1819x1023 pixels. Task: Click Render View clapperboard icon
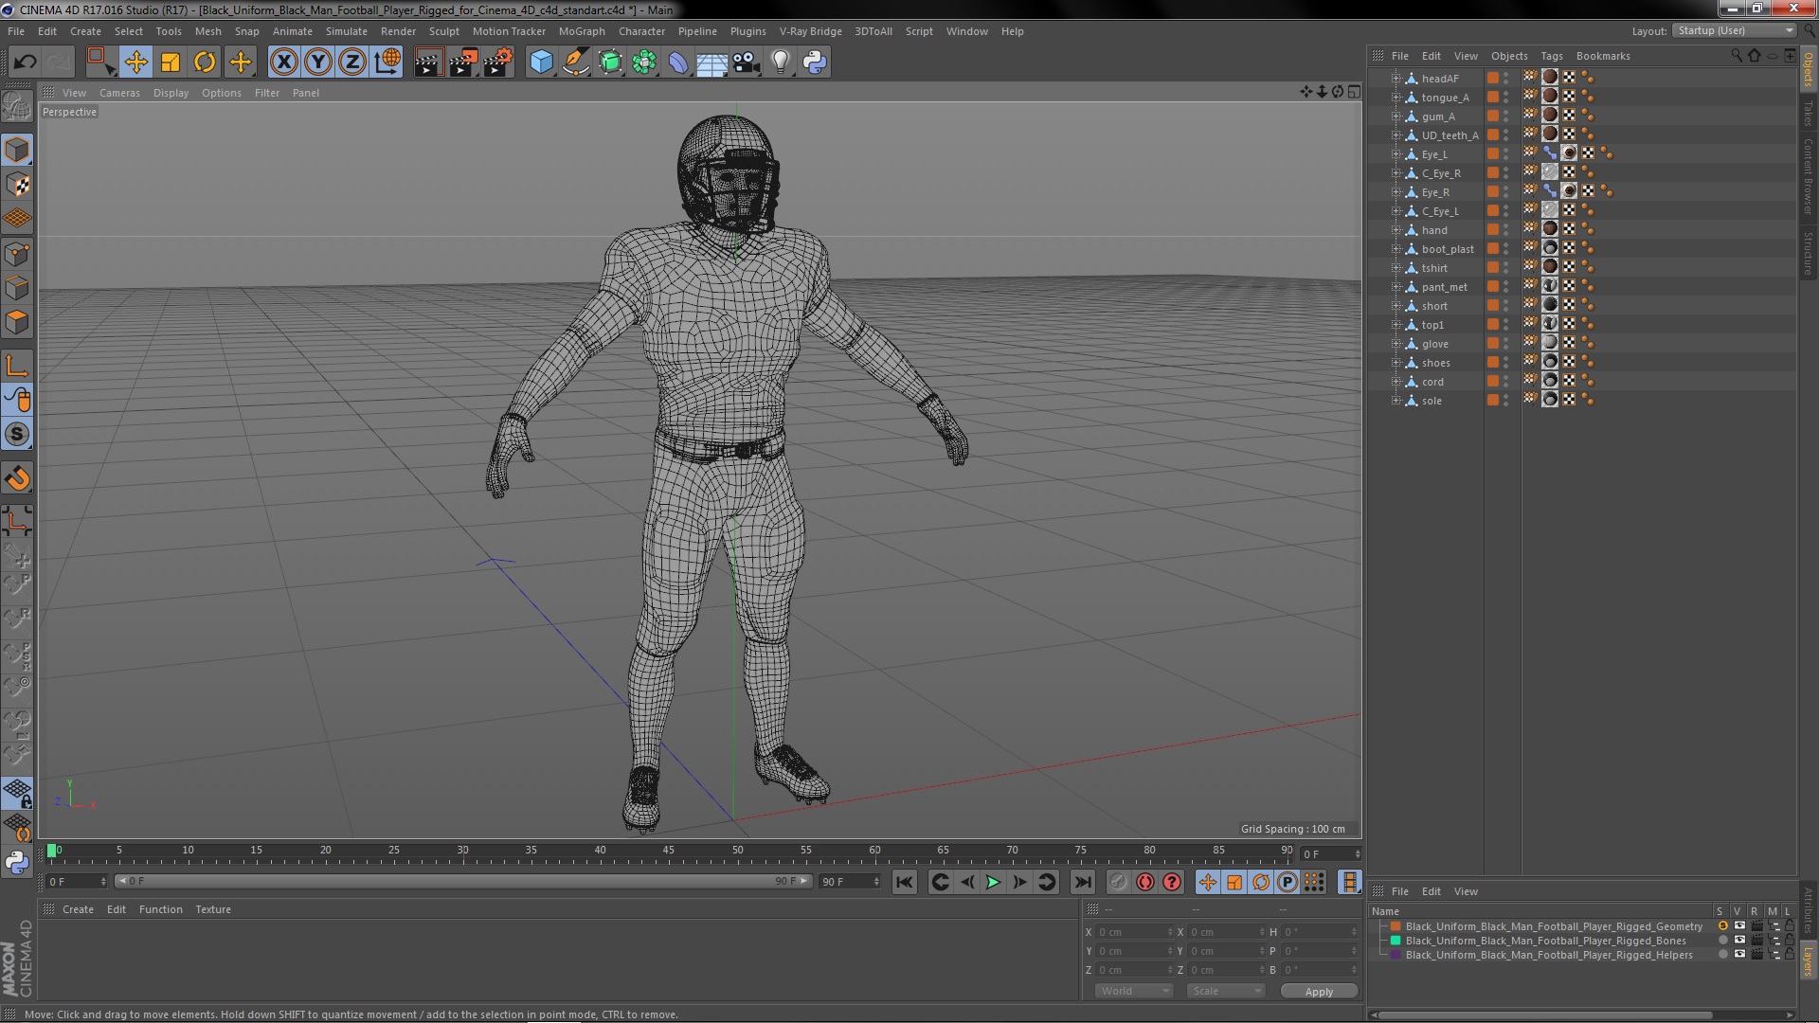428,63
